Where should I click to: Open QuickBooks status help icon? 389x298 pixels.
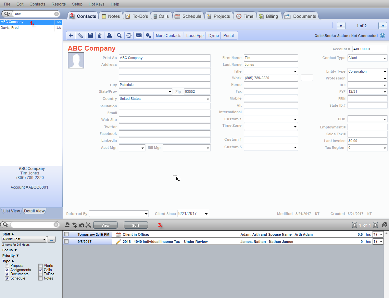point(383,36)
